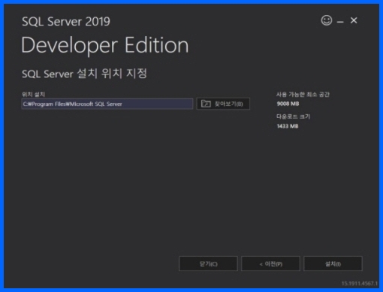
Task: Click the 'SQL Server 설치 위치 지정' heading
Action: pyautogui.click(x=84, y=74)
